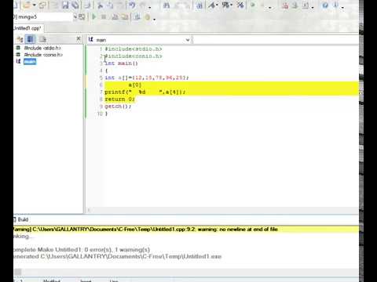The height and width of the screenshot is (282, 377).
Task: Click the build output horizontal scrollbar thumb
Action: 18,272
